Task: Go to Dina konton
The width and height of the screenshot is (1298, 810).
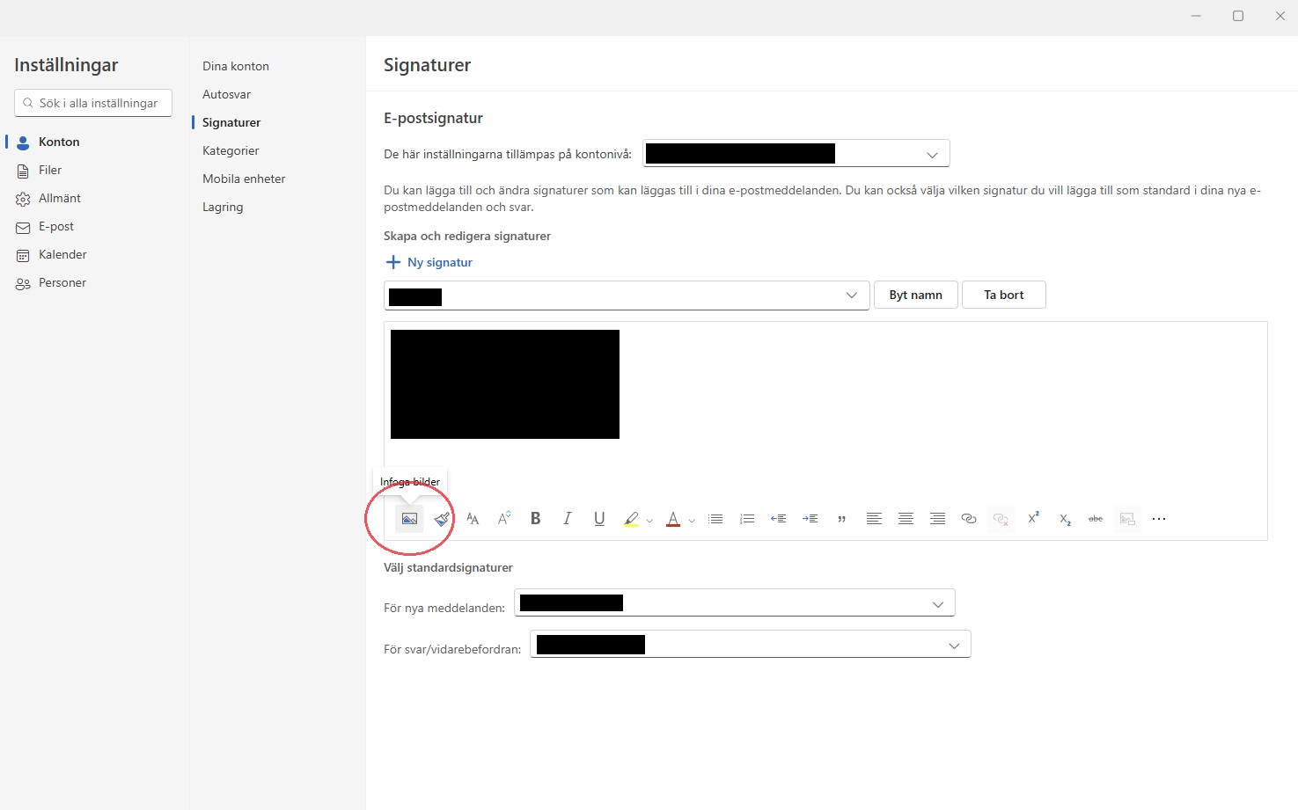Action: click(x=236, y=66)
